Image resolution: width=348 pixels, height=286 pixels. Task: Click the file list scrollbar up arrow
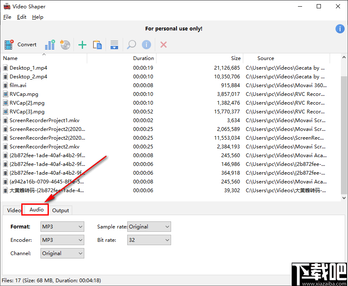tap(344, 58)
